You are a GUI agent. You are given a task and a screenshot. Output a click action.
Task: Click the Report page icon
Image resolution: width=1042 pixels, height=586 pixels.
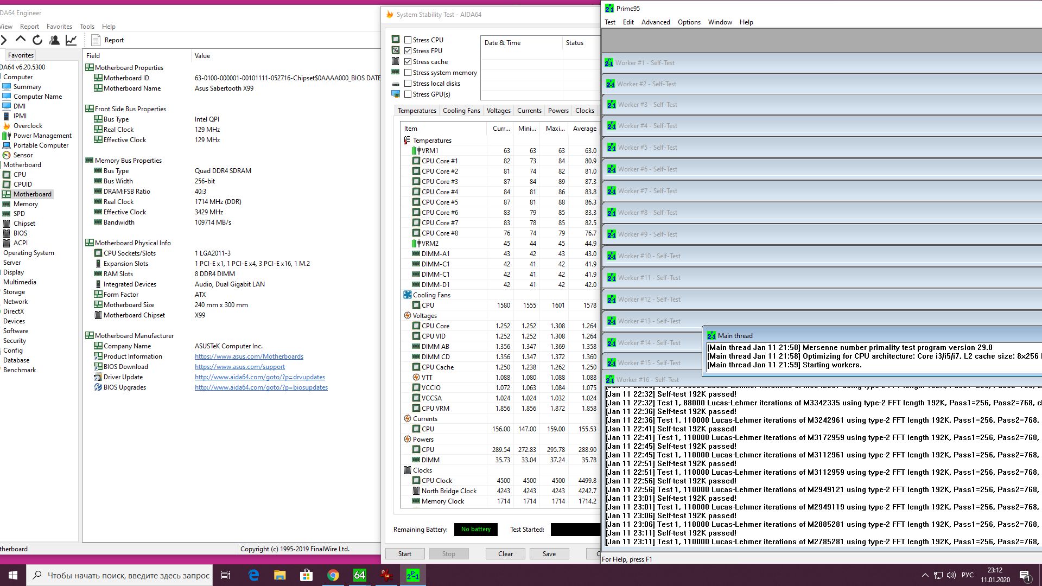[x=96, y=40]
